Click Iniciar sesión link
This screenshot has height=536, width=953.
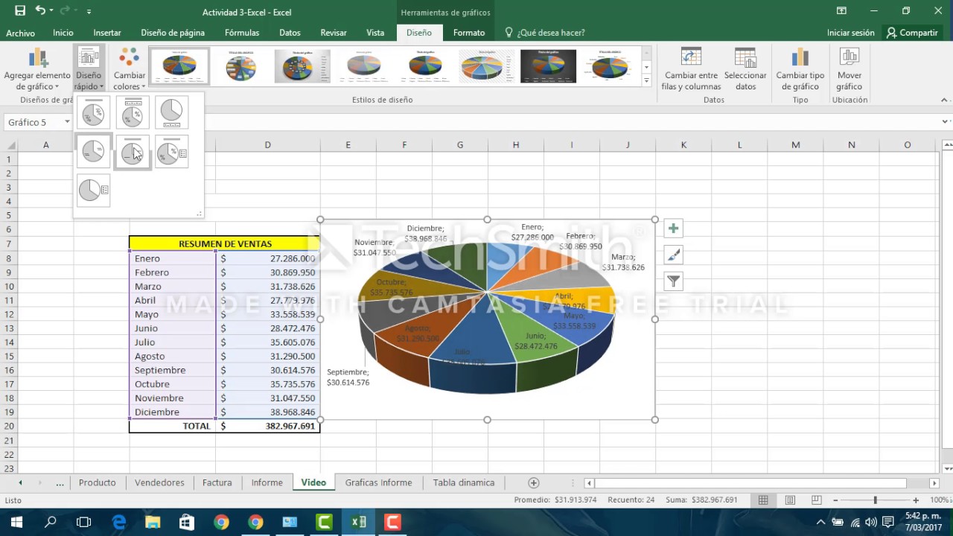(x=850, y=33)
